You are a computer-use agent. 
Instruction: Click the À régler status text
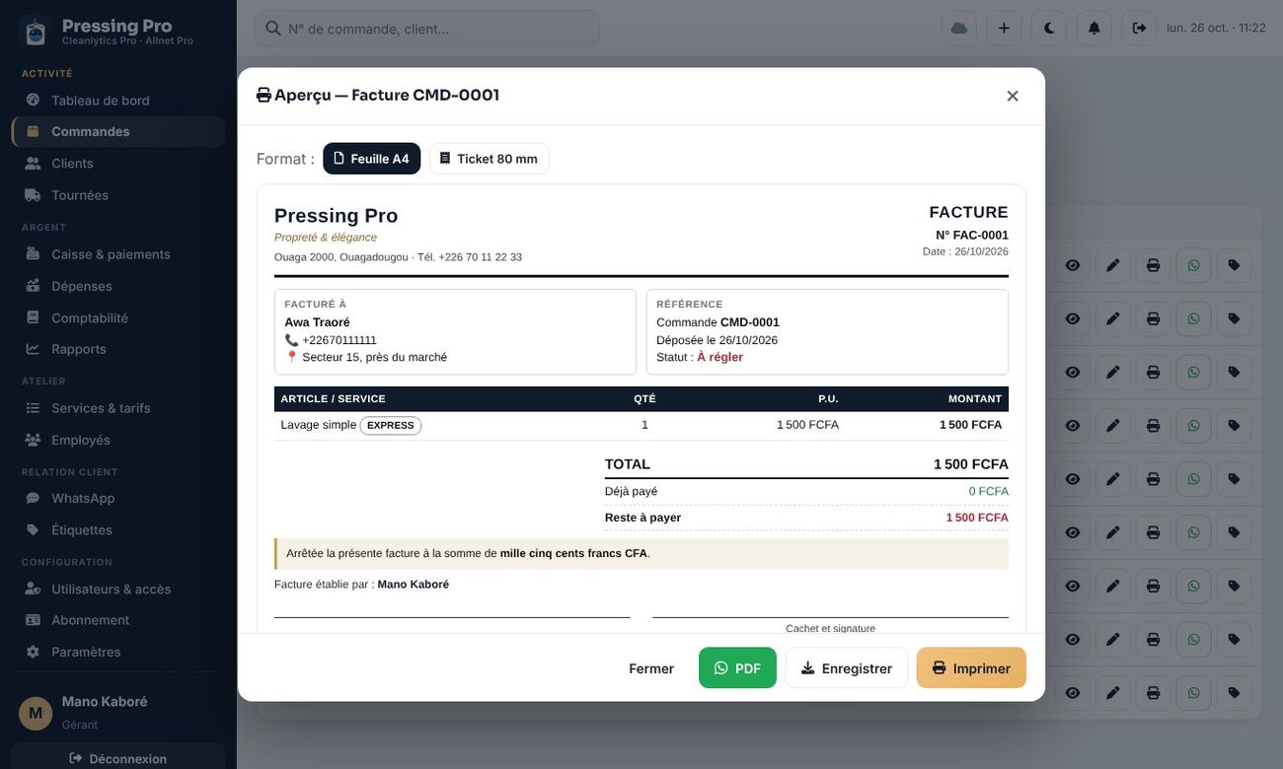coord(719,357)
